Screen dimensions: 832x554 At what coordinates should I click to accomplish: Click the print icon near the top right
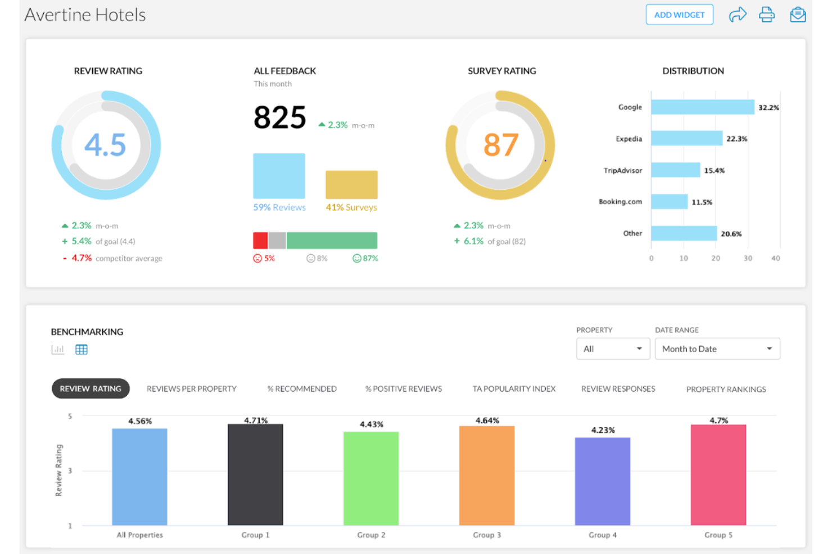tap(767, 14)
